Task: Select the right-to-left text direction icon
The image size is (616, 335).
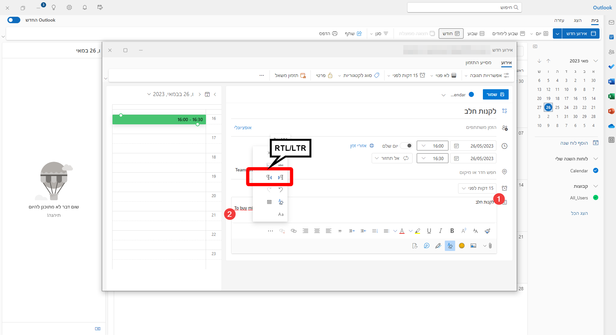Action: 269,177
